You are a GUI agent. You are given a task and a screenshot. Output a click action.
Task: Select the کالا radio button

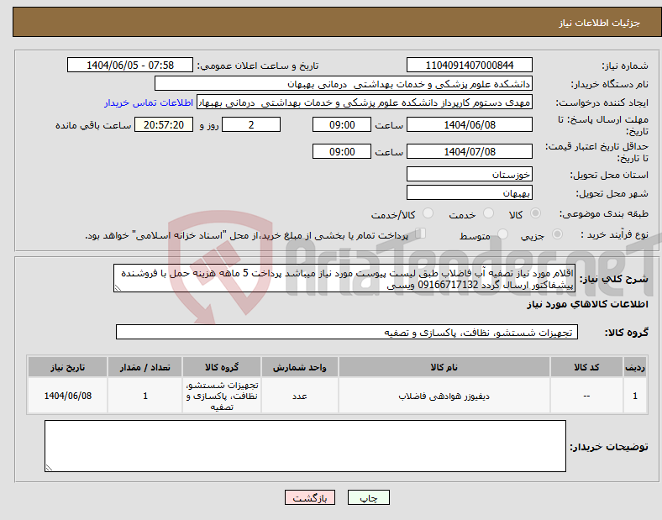pyautogui.click(x=535, y=213)
